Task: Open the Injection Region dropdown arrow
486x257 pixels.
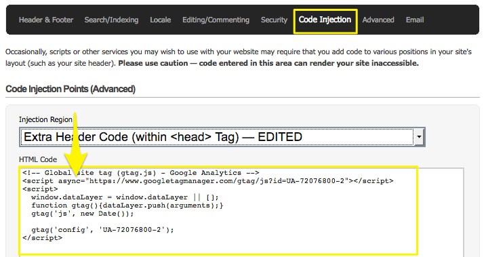Action: click(419, 137)
